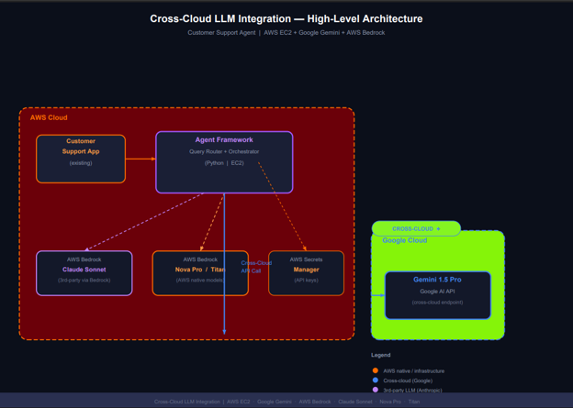Image resolution: width=573 pixels, height=408 pixels.
Task: Click "Google Gemini" in the footer bar
Action: [x=275, y=402]
